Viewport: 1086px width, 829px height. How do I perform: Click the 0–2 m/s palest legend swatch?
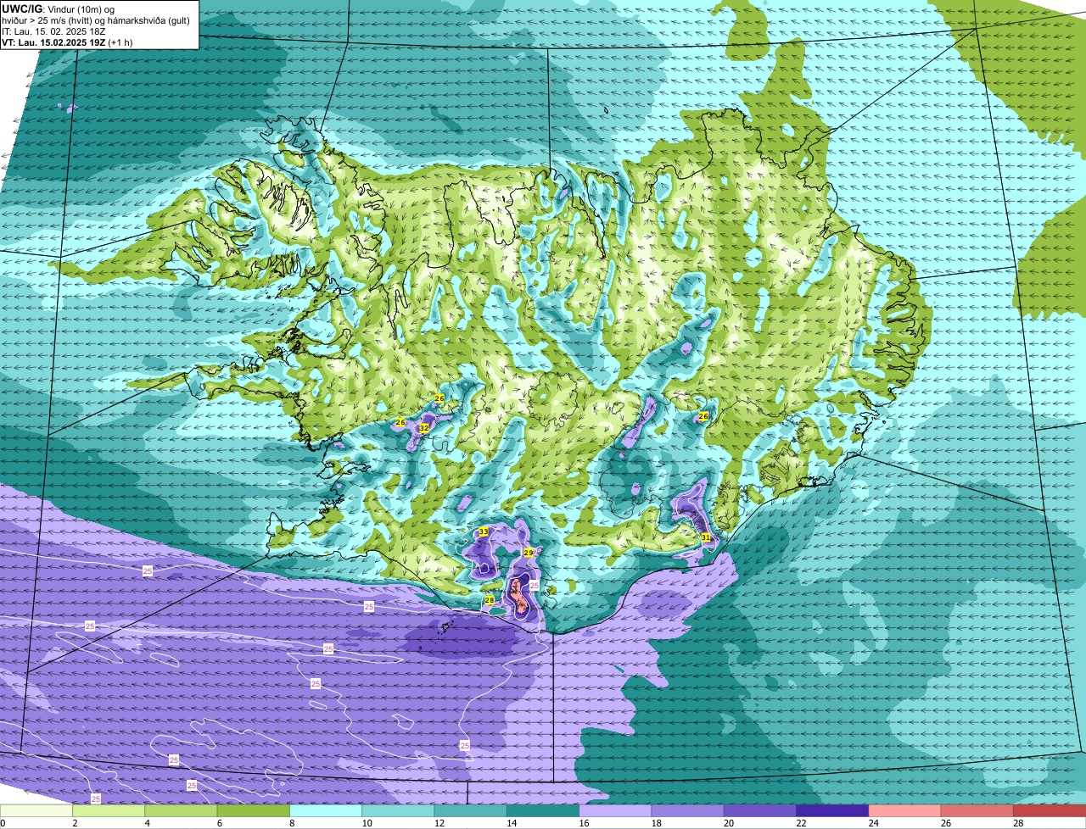36,810
